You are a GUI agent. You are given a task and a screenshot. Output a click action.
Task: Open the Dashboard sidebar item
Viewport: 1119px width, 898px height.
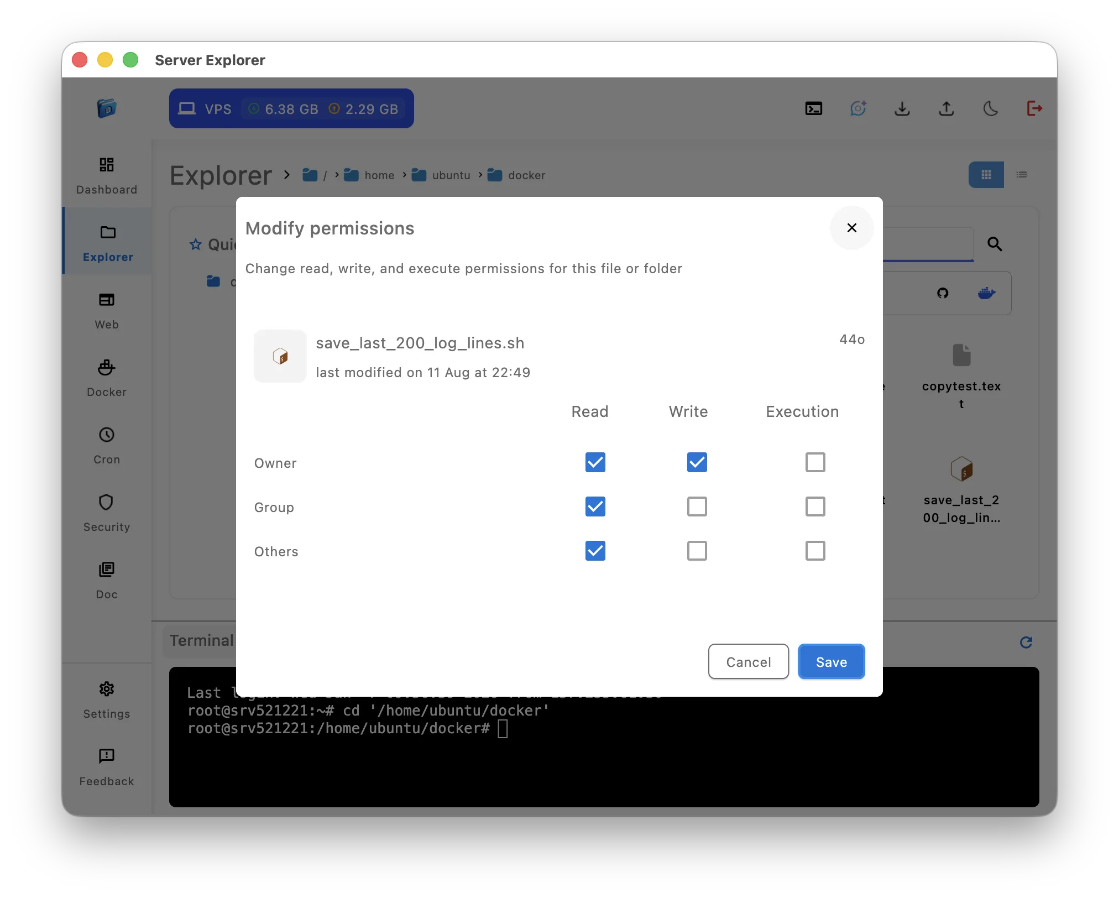pyautogui.click(x=106, y=175)
